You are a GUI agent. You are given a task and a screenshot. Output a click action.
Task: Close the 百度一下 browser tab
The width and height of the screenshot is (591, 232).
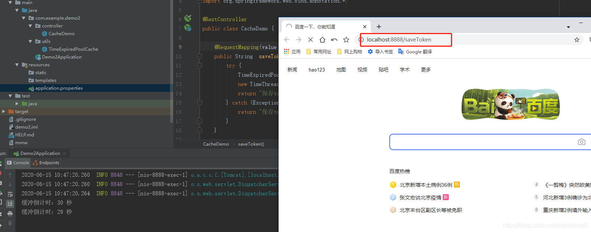pyautogui.click(x=365, y=27)
